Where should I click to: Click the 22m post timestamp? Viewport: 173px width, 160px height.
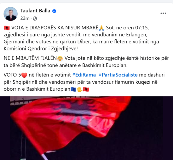tap(25, 18)
